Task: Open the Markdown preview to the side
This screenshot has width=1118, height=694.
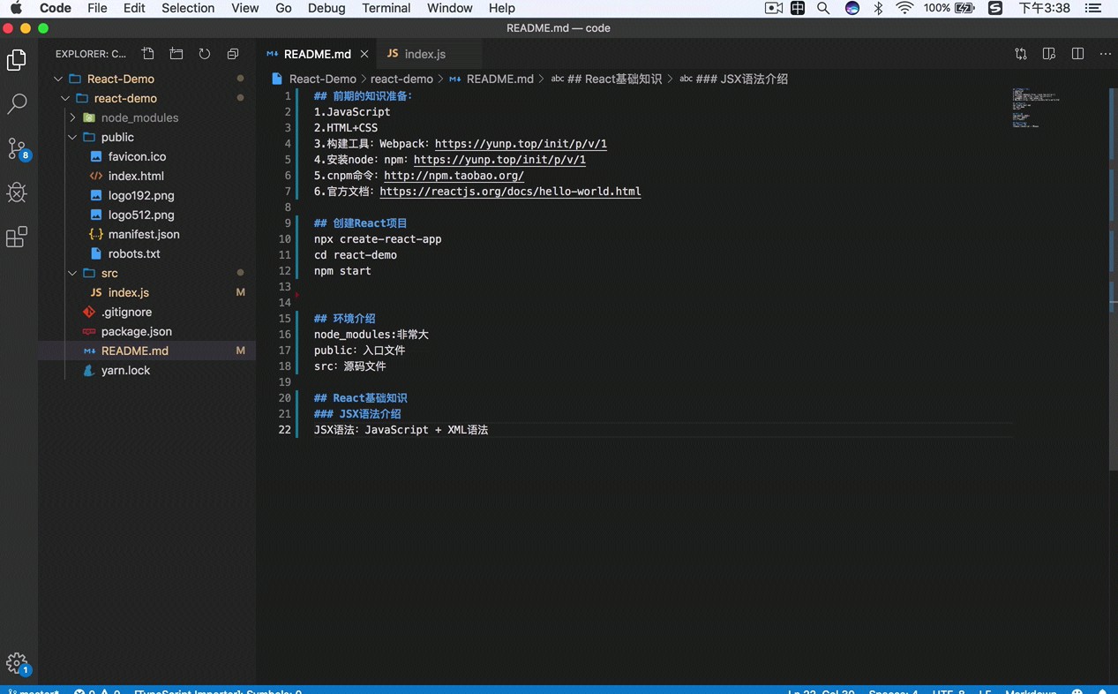Action: tap(1048, 54)
